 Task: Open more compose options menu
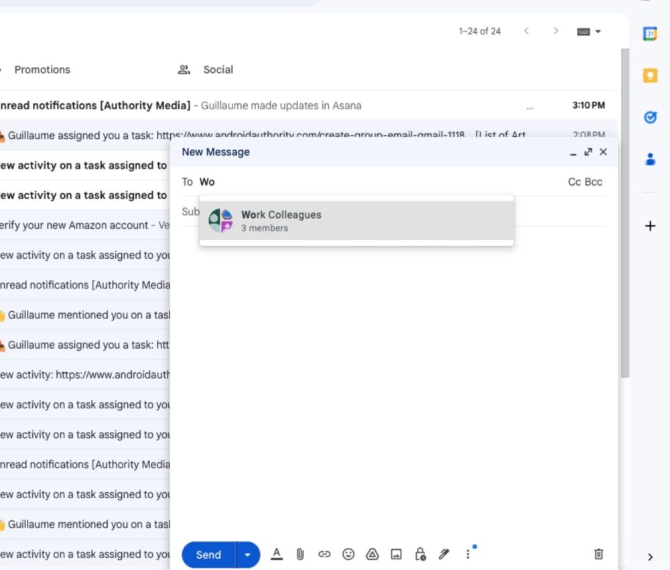click(468, 555)
